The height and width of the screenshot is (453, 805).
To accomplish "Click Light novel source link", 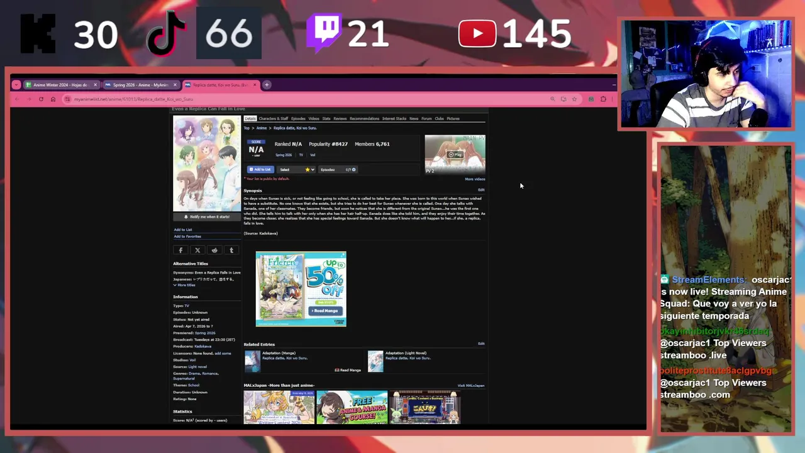I will 197,366.
